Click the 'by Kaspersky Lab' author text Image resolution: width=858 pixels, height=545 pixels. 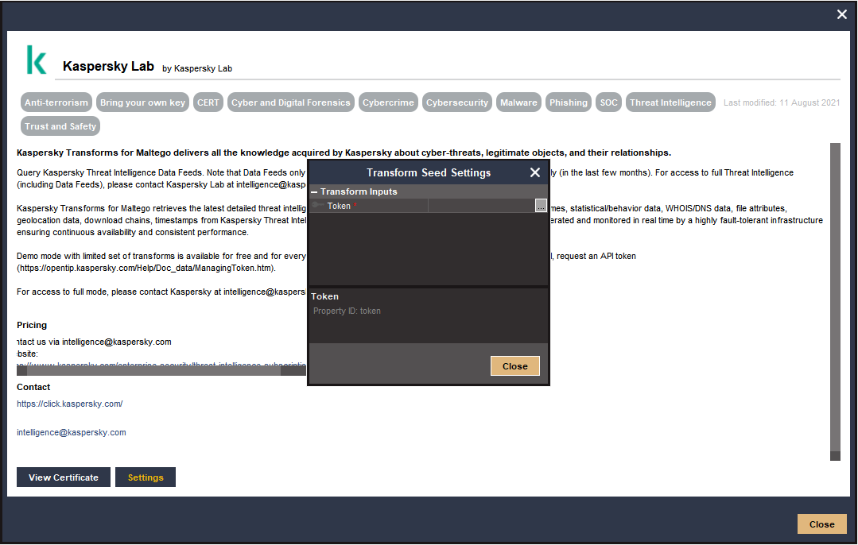(x=197, y=69)
